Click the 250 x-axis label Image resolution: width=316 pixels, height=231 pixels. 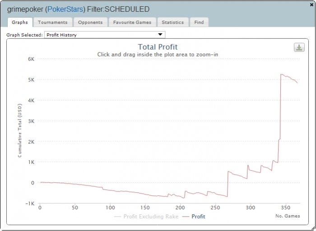pos(215,208)
